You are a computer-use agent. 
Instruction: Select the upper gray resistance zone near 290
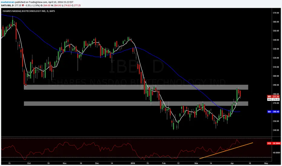136,87
